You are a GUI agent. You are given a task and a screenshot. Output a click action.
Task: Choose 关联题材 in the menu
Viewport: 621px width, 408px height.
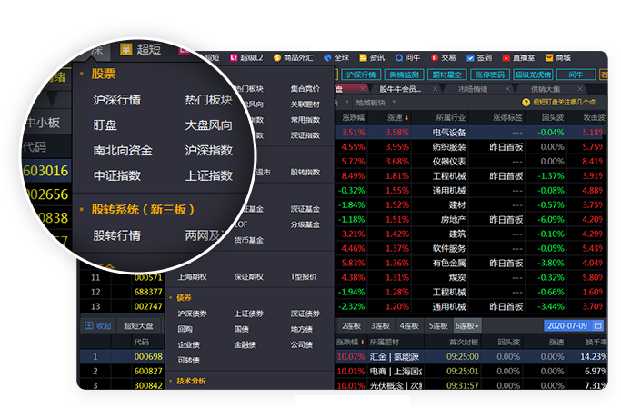click(305, 104)
